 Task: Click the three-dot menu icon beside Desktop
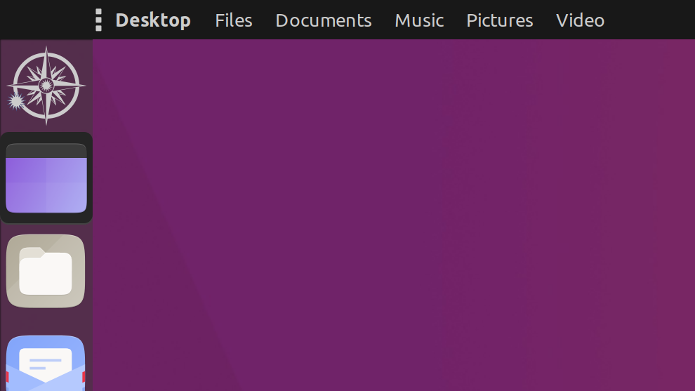(98, 20)
